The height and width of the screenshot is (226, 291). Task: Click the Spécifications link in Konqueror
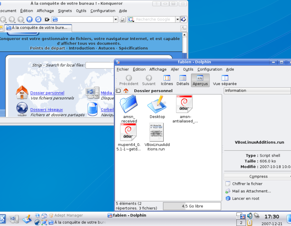pyautogui.click(x=133, y=48)
